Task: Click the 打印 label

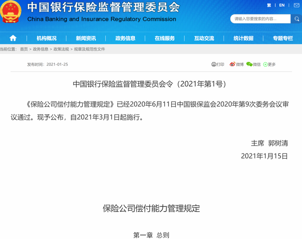Action: [220, 64]
